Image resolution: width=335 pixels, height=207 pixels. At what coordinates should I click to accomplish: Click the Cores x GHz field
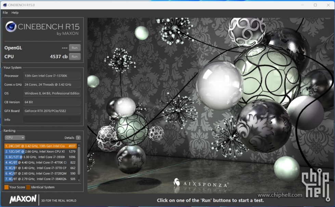[x=52, y=84]
